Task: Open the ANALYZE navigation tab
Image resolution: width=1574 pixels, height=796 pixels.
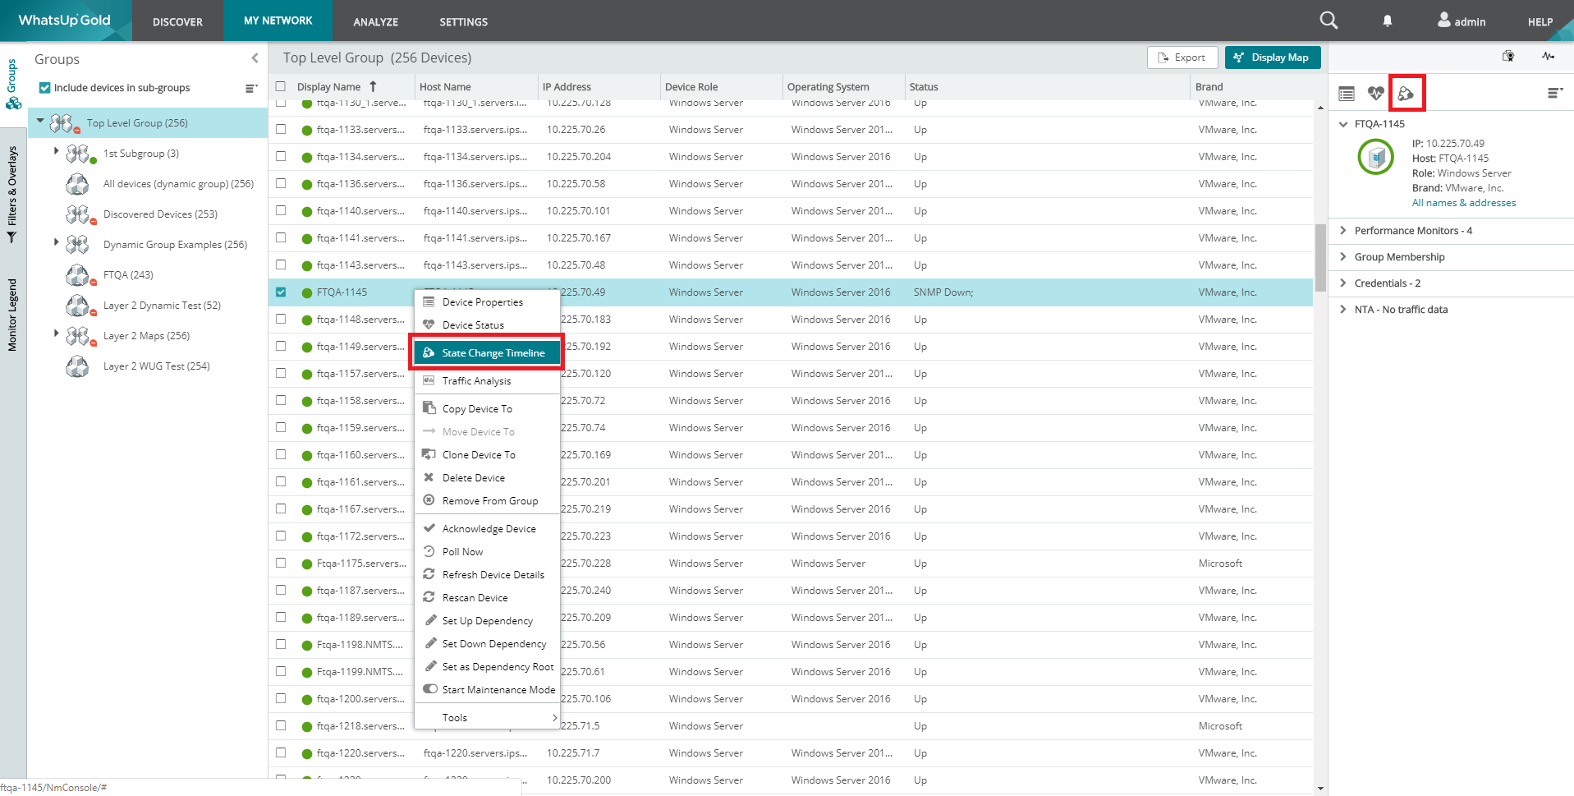Action: 376,21
